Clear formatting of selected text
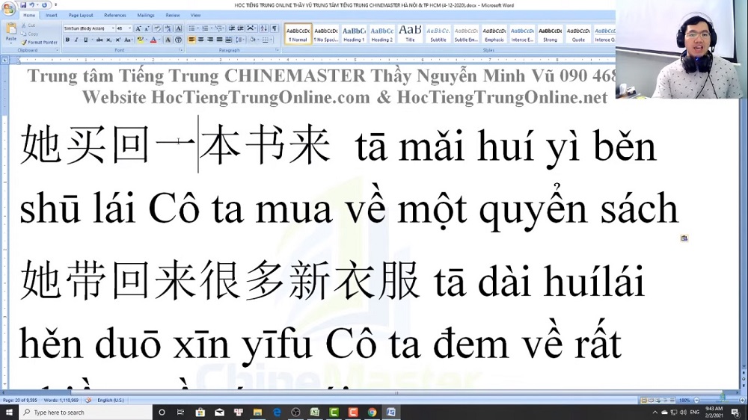748x420 pixels. (x=157, y=28)
